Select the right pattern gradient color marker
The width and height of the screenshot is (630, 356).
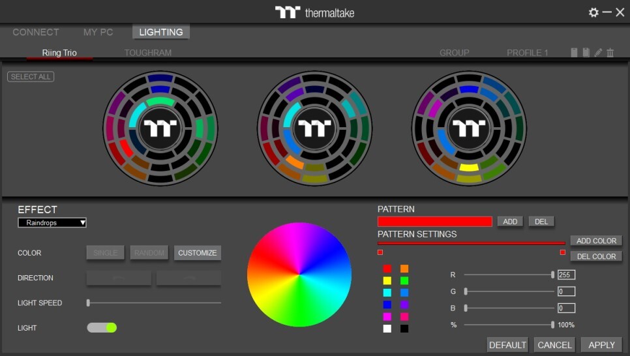coord(562,252)
